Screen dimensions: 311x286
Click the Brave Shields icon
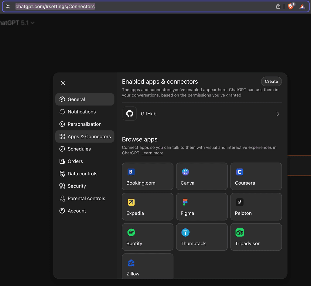click(290, 6)
